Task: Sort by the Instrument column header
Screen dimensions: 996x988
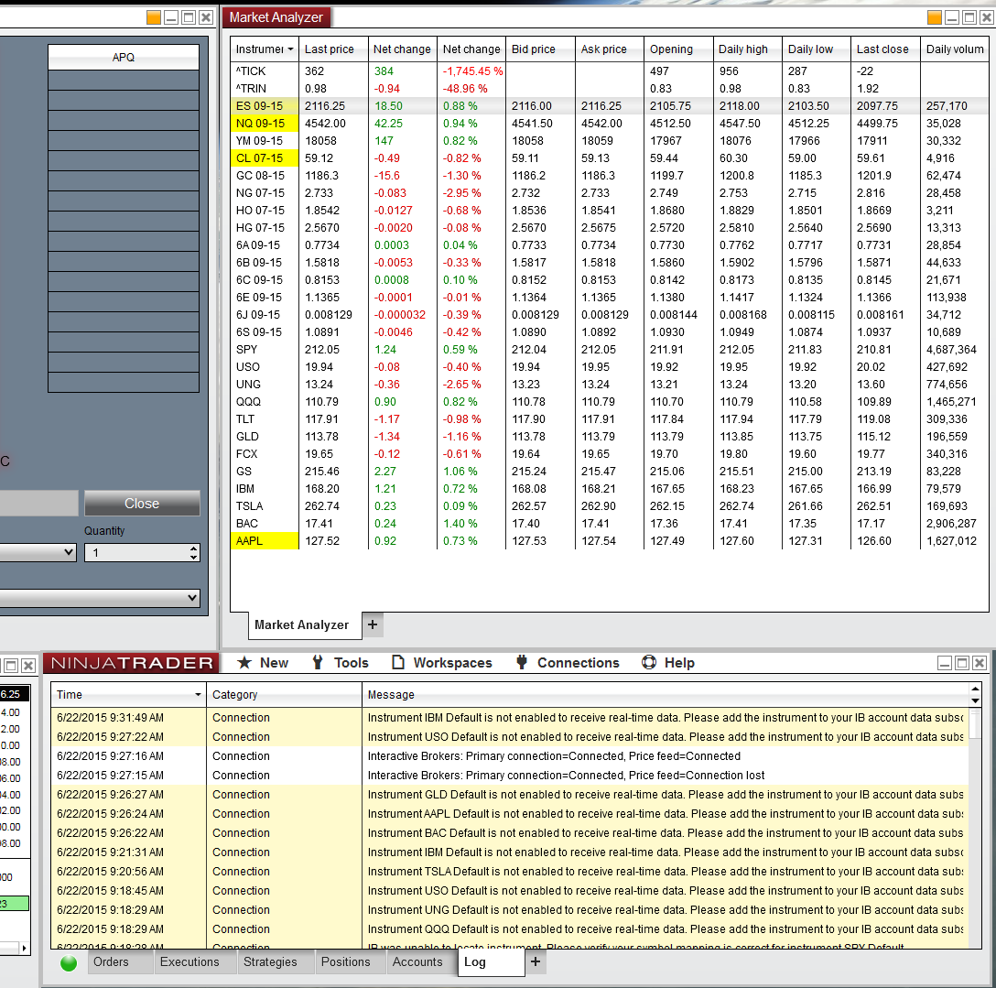Action: point(265,49)
